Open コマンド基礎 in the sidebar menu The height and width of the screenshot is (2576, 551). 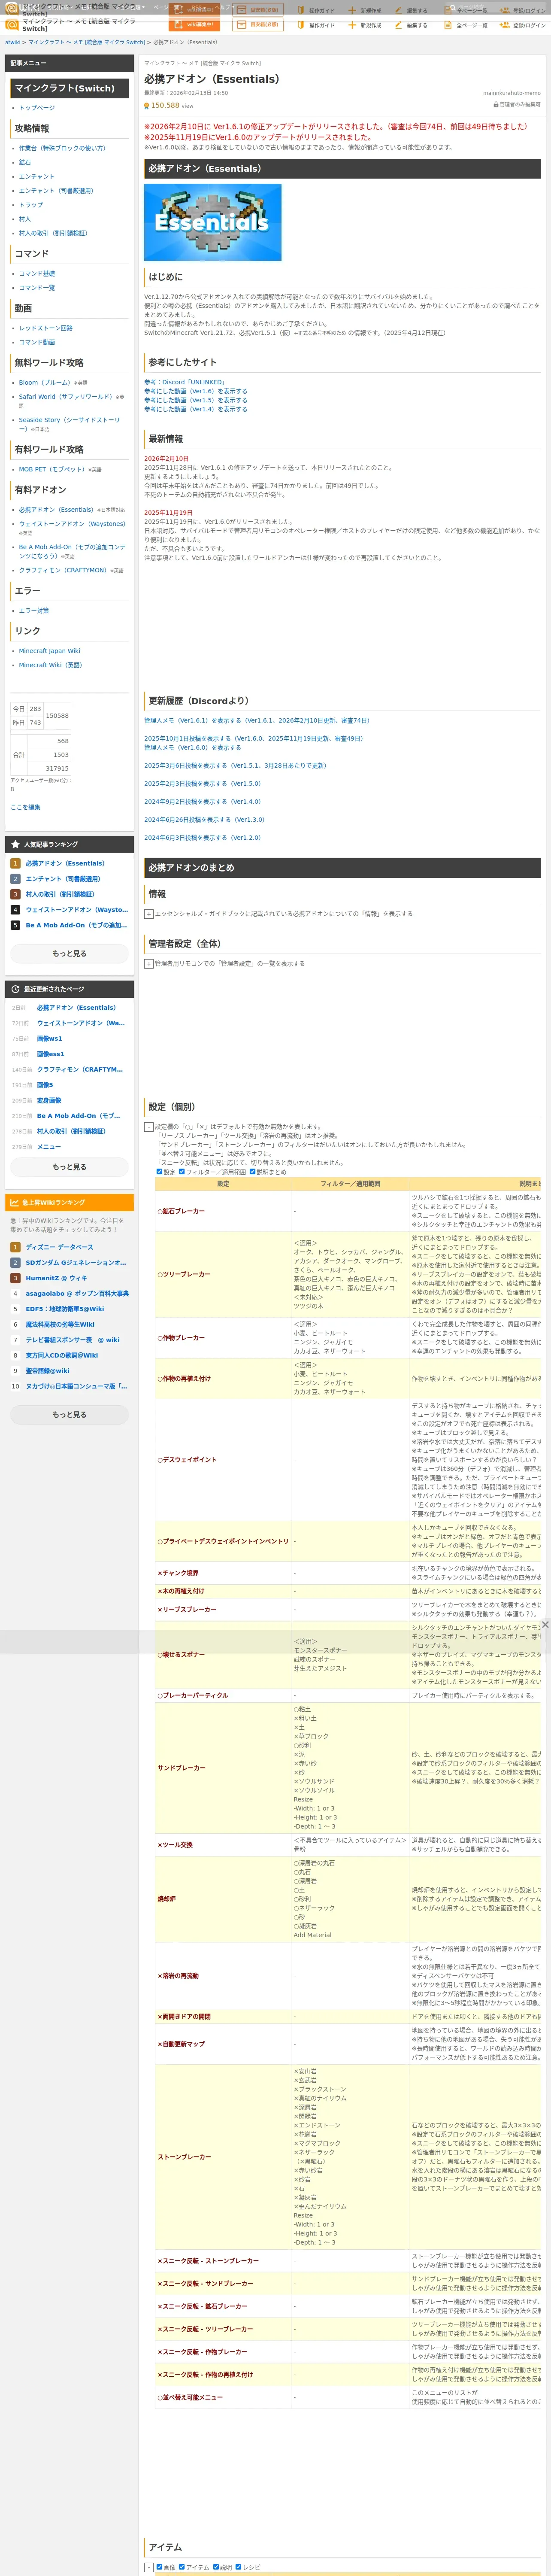point(37,273)
